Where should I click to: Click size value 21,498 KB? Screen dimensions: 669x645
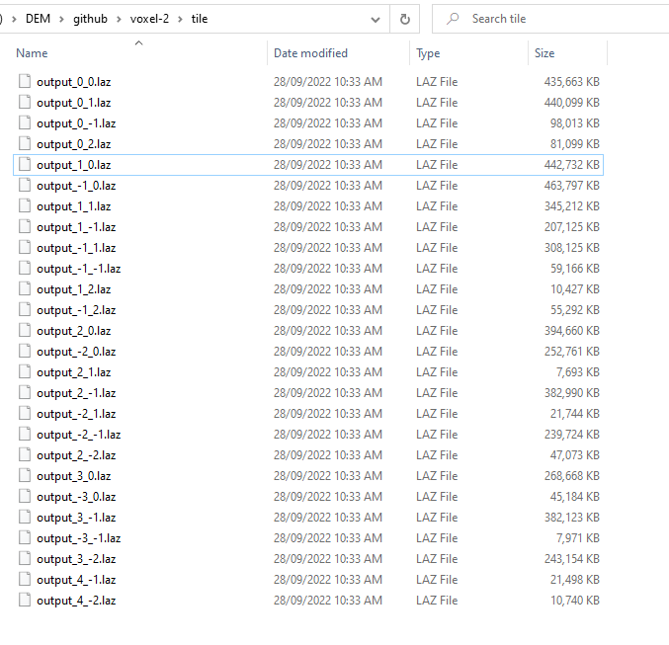(575, 580)
